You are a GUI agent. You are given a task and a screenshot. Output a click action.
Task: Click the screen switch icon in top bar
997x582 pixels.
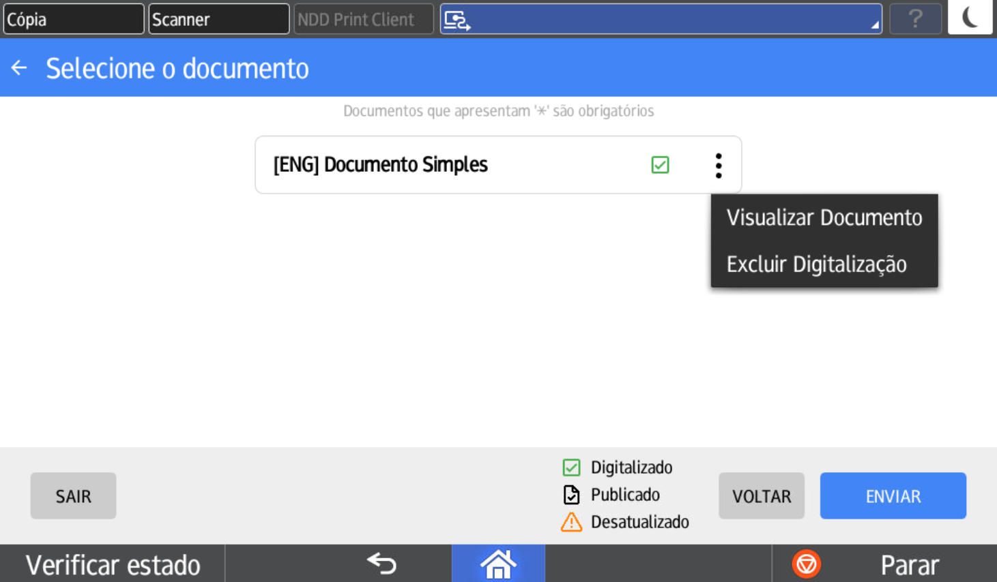coord(457,20)
